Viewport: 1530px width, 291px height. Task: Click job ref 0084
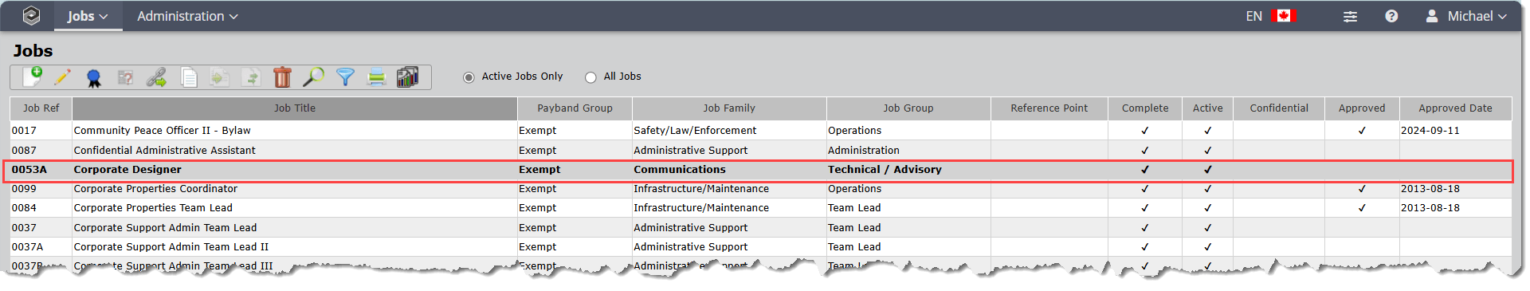tap(24, 208)
